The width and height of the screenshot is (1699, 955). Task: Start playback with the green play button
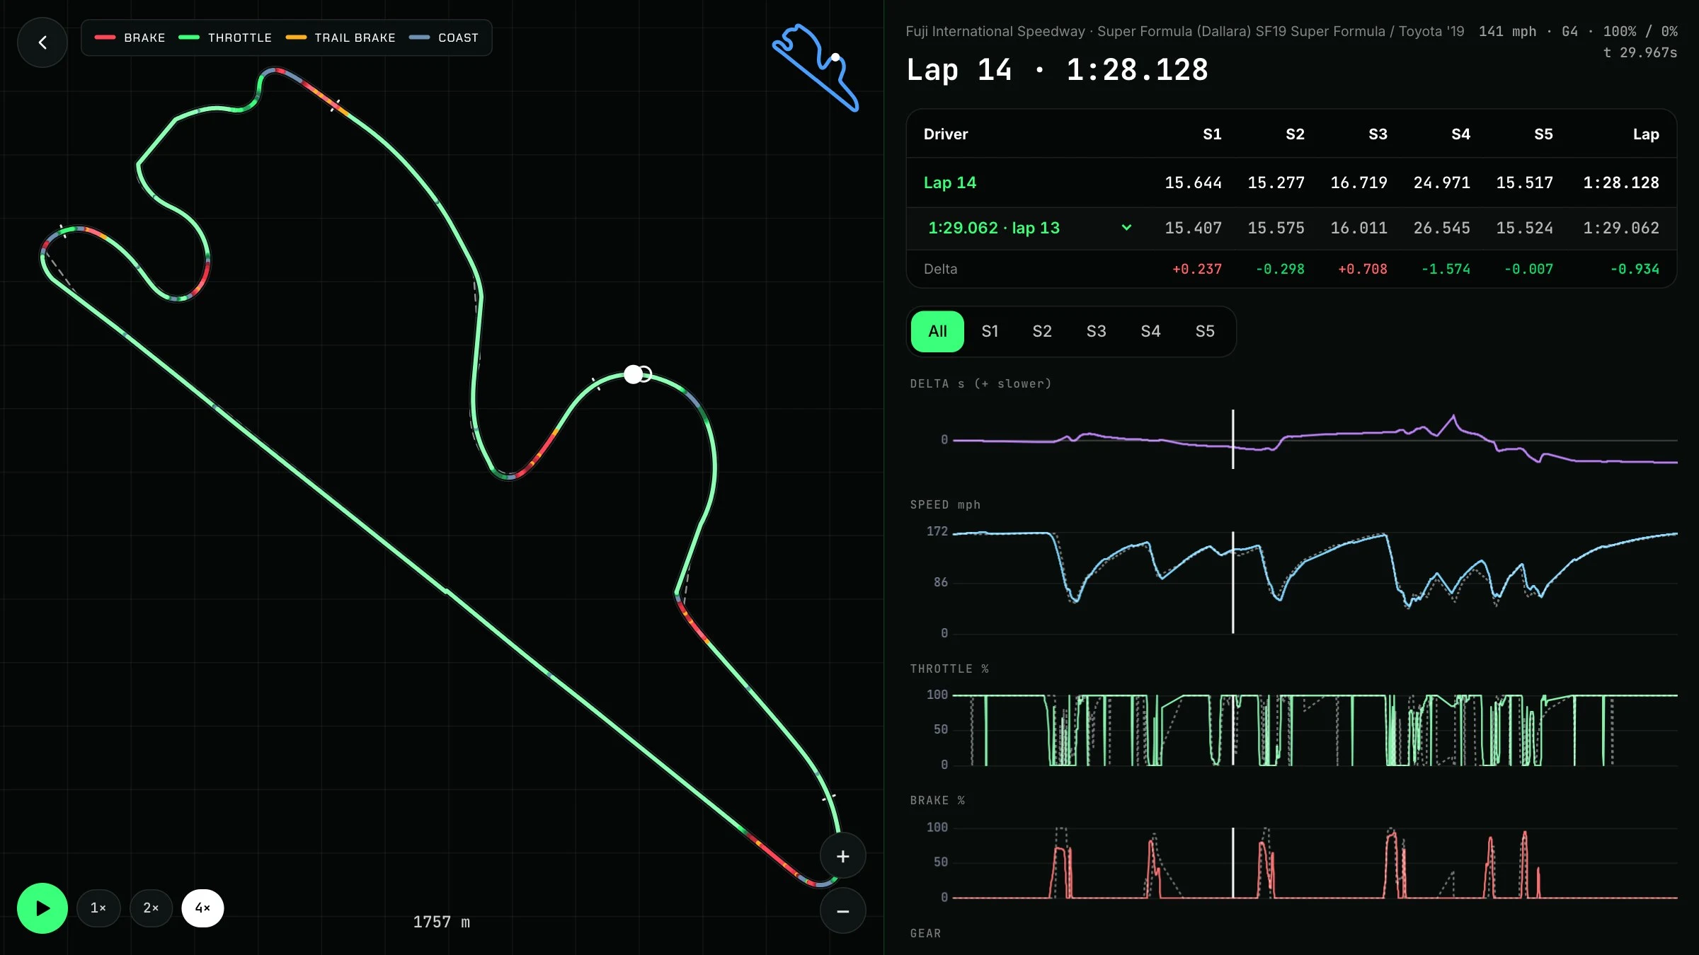click(42, 908)
